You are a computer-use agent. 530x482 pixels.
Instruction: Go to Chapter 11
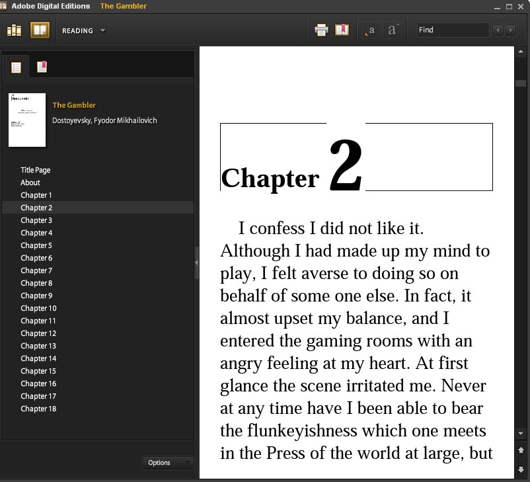[38, 320]
